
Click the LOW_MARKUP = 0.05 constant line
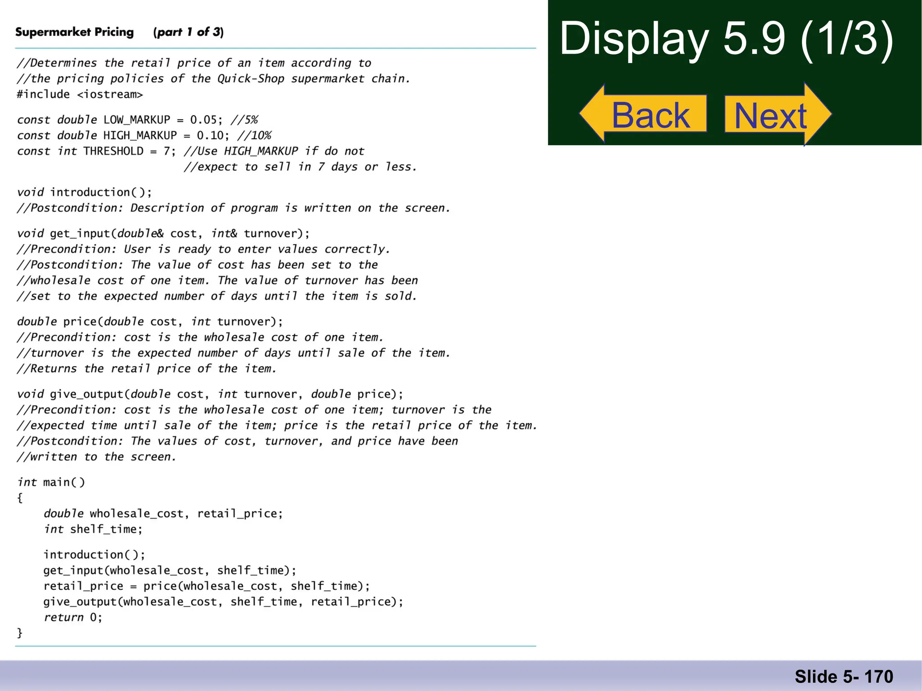[137, 120]
